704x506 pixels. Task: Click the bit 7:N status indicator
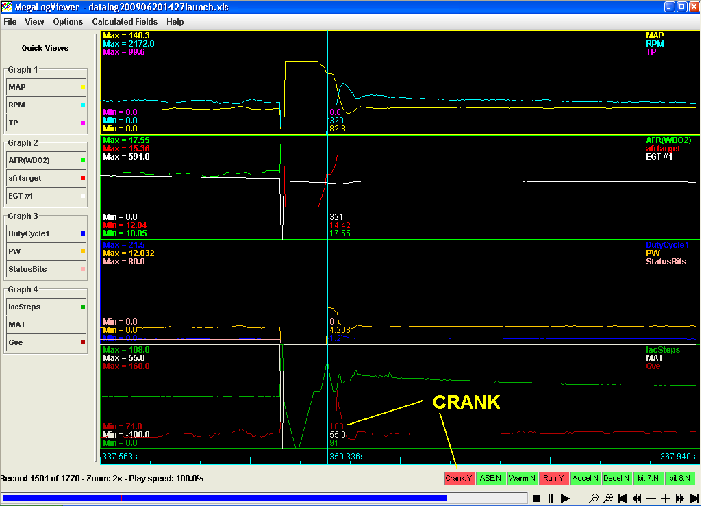pos(648,478)
